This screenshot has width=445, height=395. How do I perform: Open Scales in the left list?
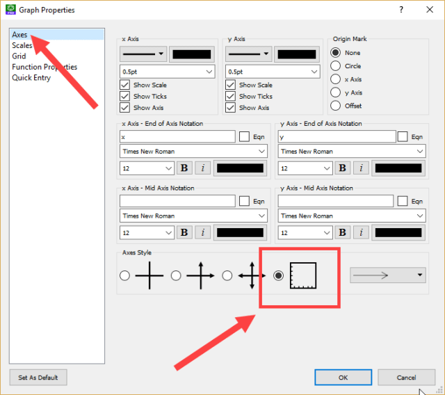tap(22, 45)
